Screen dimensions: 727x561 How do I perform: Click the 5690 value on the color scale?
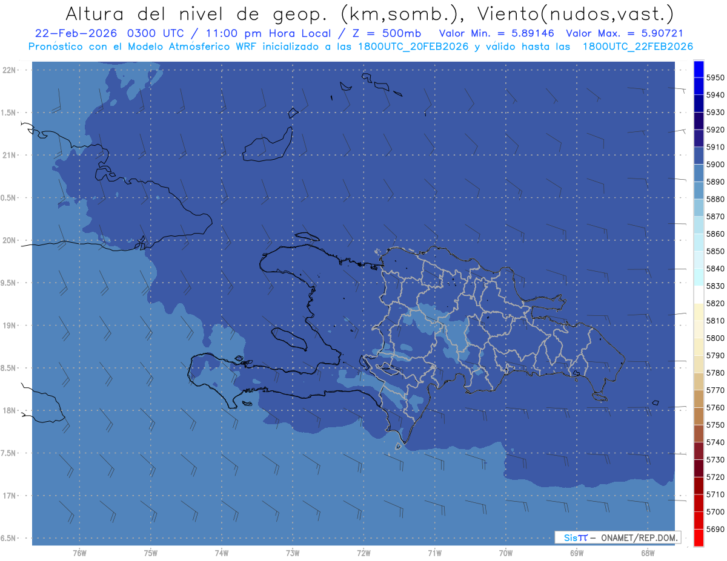click(x=715, y=529)
